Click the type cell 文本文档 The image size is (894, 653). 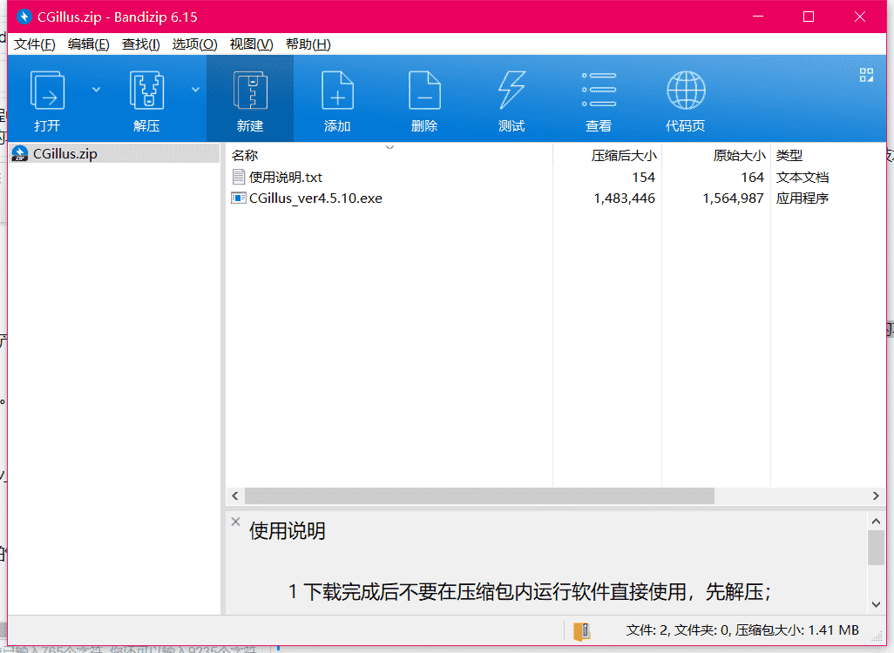coord(803,178)
